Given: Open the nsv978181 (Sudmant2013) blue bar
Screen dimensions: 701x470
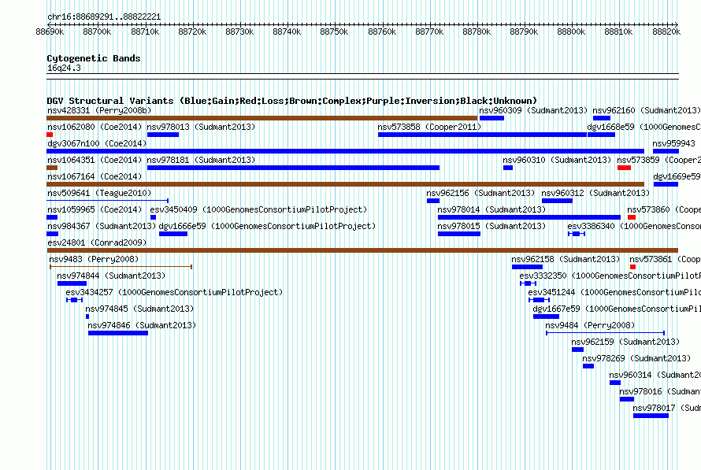Looking at the screenshot, I should 294,168.
